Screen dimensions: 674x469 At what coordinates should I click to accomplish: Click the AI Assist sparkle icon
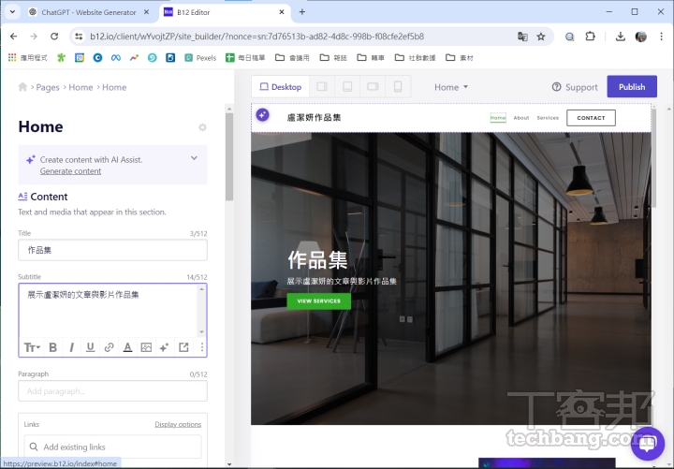coord(31,160)
